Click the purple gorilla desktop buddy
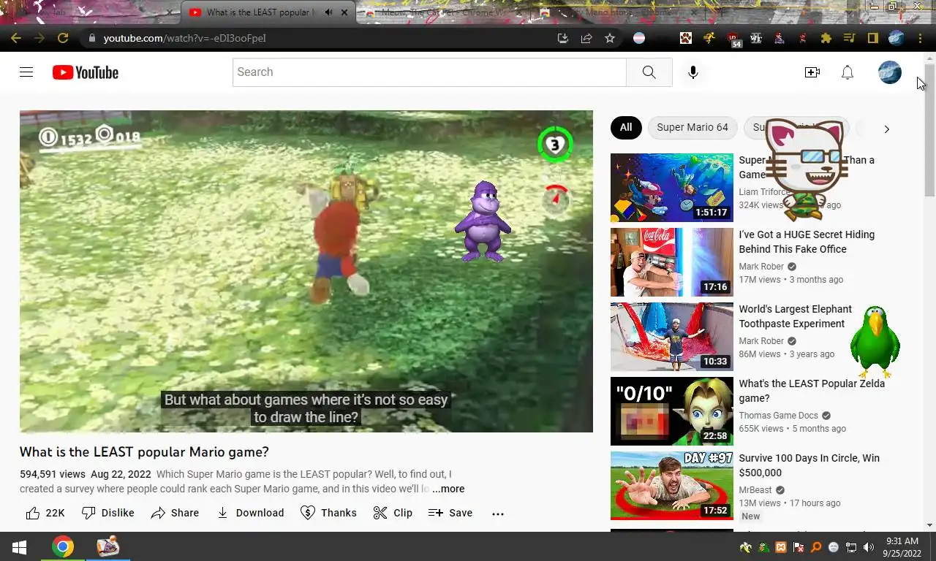The height and width of the screenshot is (561, 936). coord(482,221)
